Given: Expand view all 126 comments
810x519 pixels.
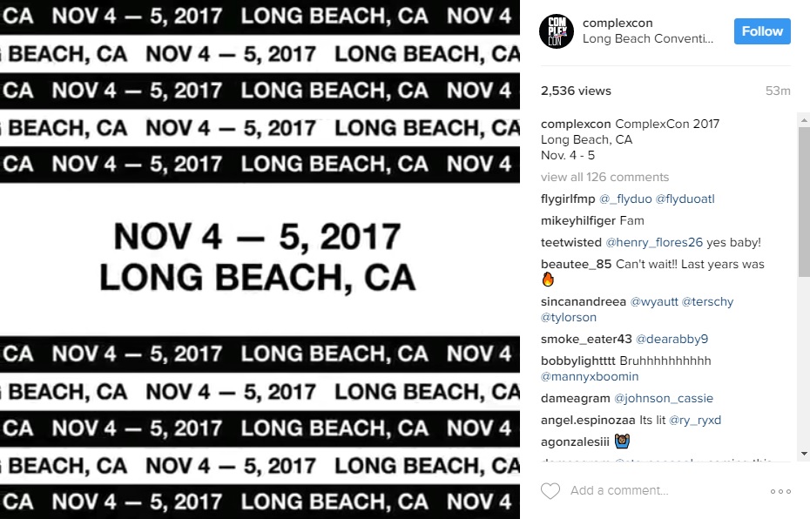Looking at the screenshot, I should [x=604, y=177].
